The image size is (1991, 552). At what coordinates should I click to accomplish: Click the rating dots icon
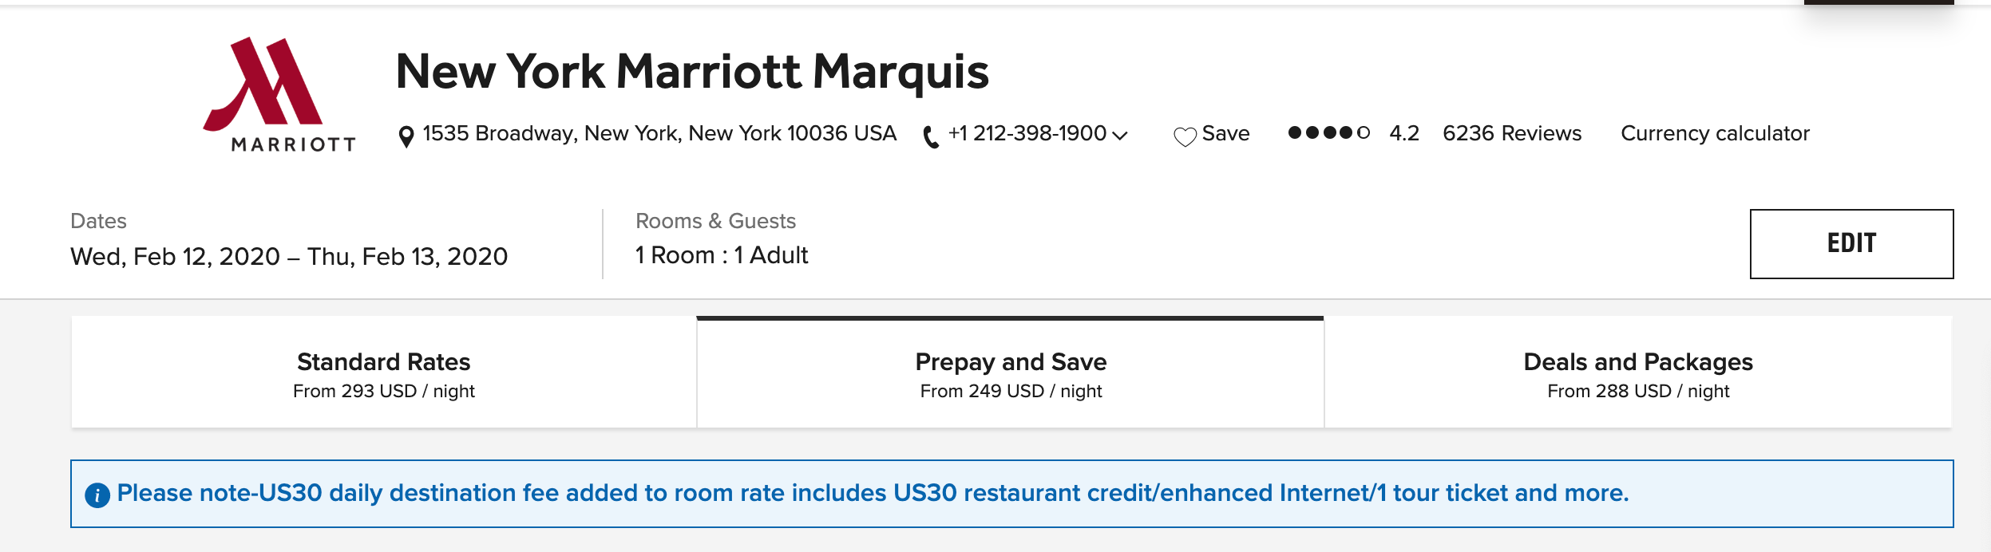point(1329,132)
